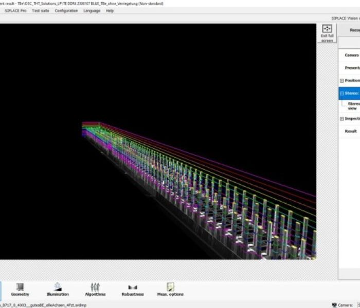360x308 pixels.
Task: Select the Presentation item in side panel
Action: pyautogui.click(x=352, y=68)
